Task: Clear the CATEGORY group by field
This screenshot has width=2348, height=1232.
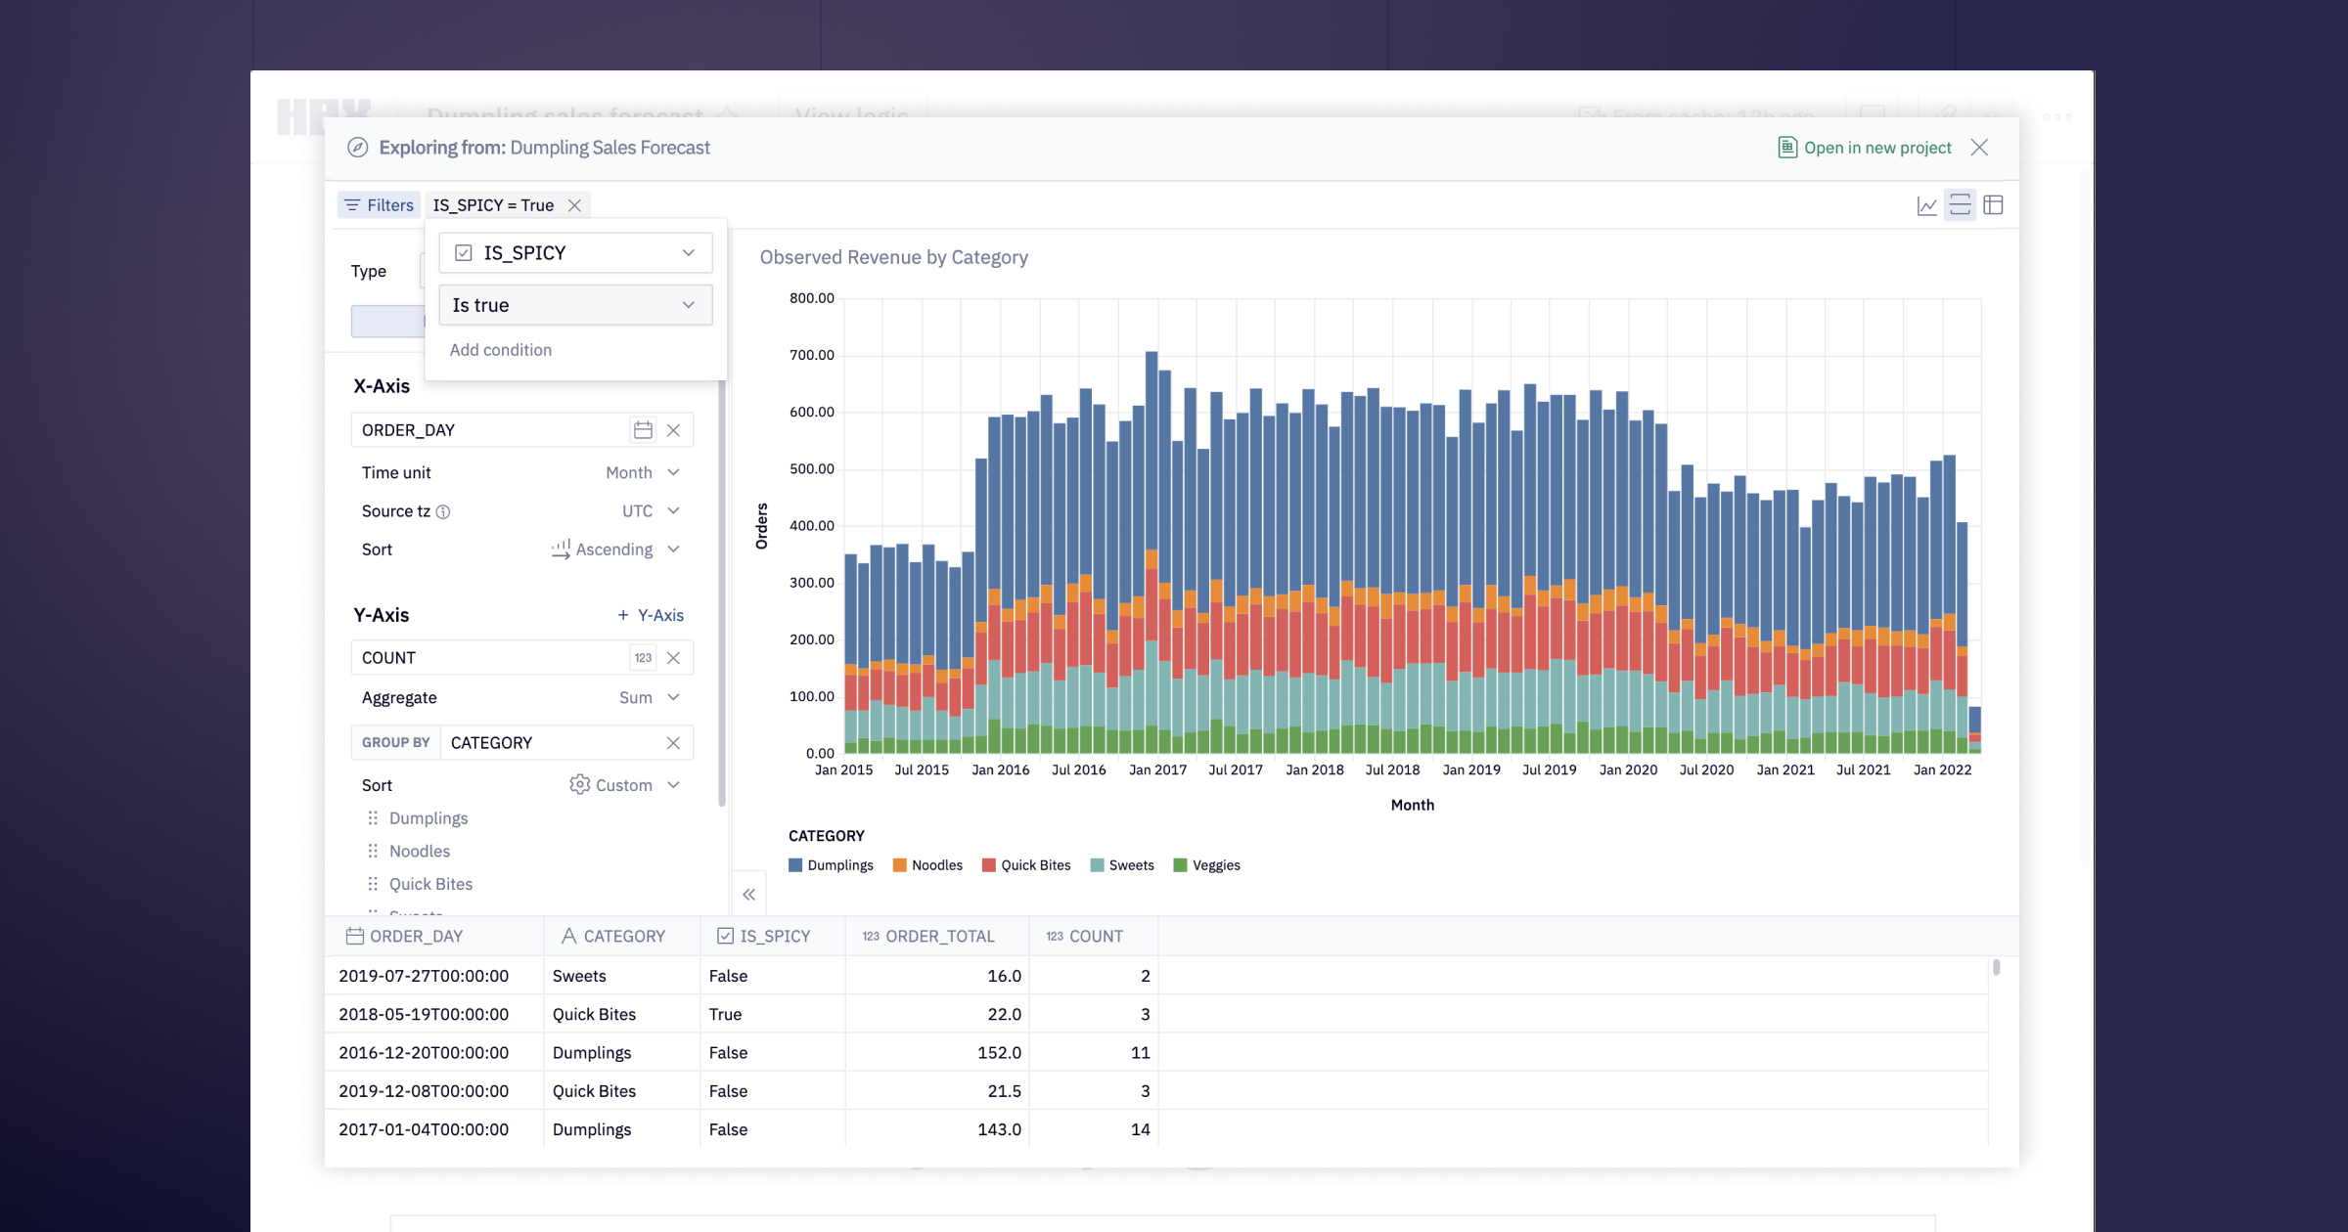Action: (673, 743)
